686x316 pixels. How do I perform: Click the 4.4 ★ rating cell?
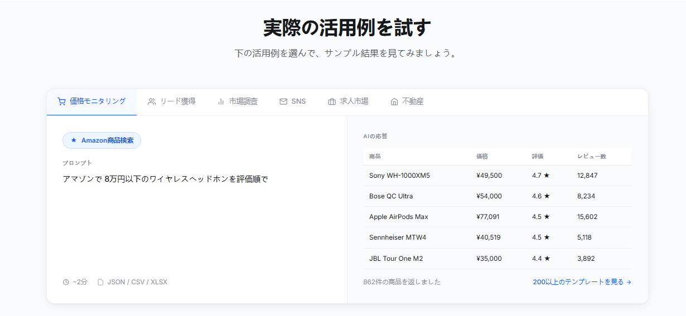click(x=541, y=259)
